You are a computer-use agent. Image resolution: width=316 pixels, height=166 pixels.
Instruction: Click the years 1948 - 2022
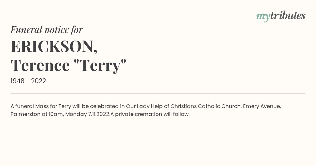click(x=28, y=81)
